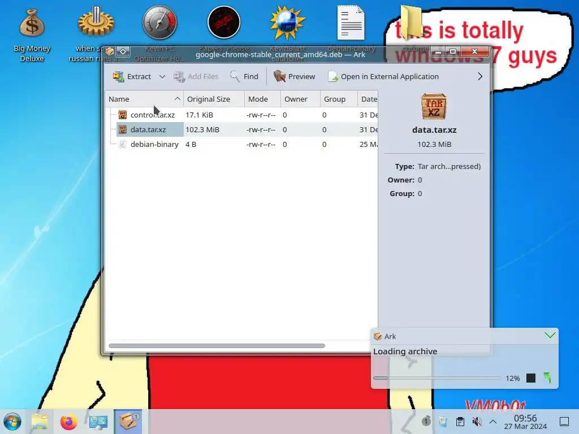Open notifications tray icon with badge
Image resolution: width=579 pixels, height=434 pixels.
pyautogui.click(x=426, y=421)
